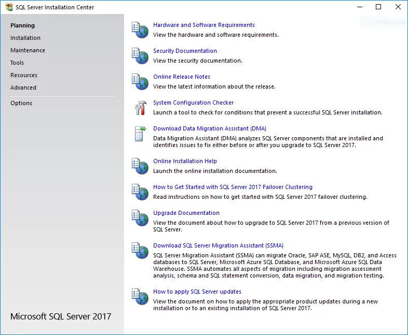Click text 'View the latest information about the release.'
This screenshot has width=408, height=335.
pos(214,86)
